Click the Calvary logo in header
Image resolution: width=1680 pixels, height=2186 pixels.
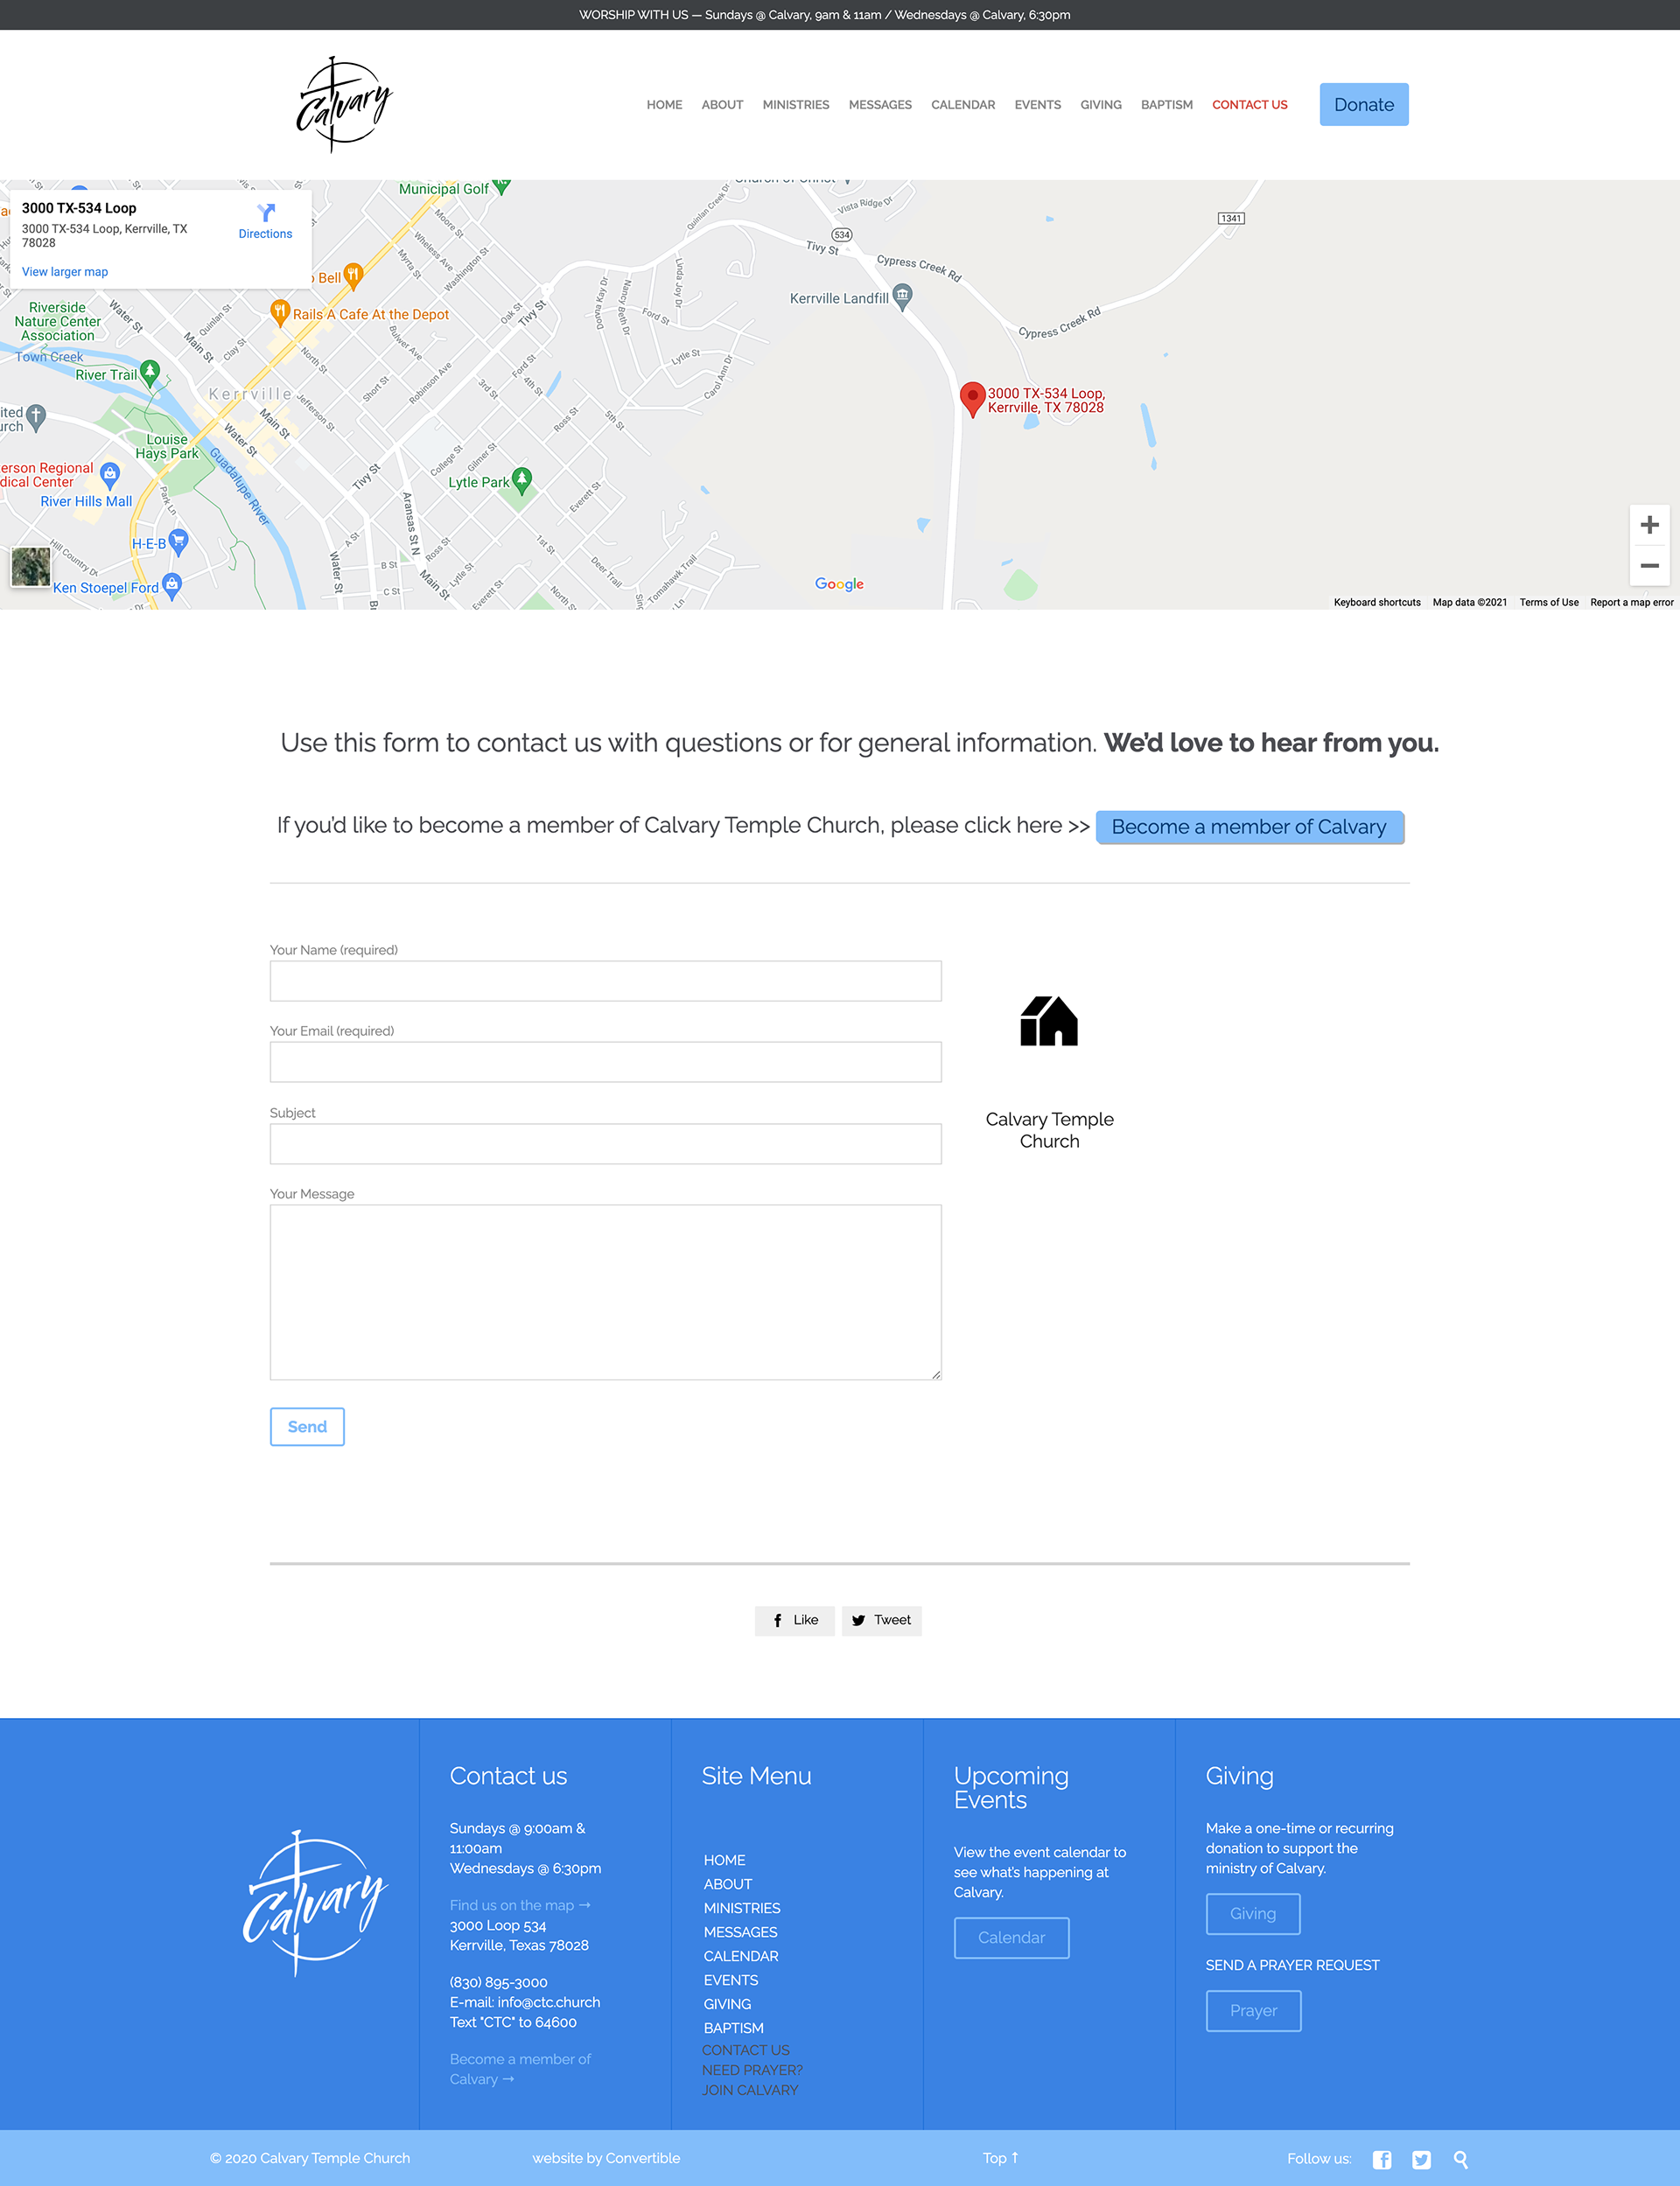click(x=344, y=105)
